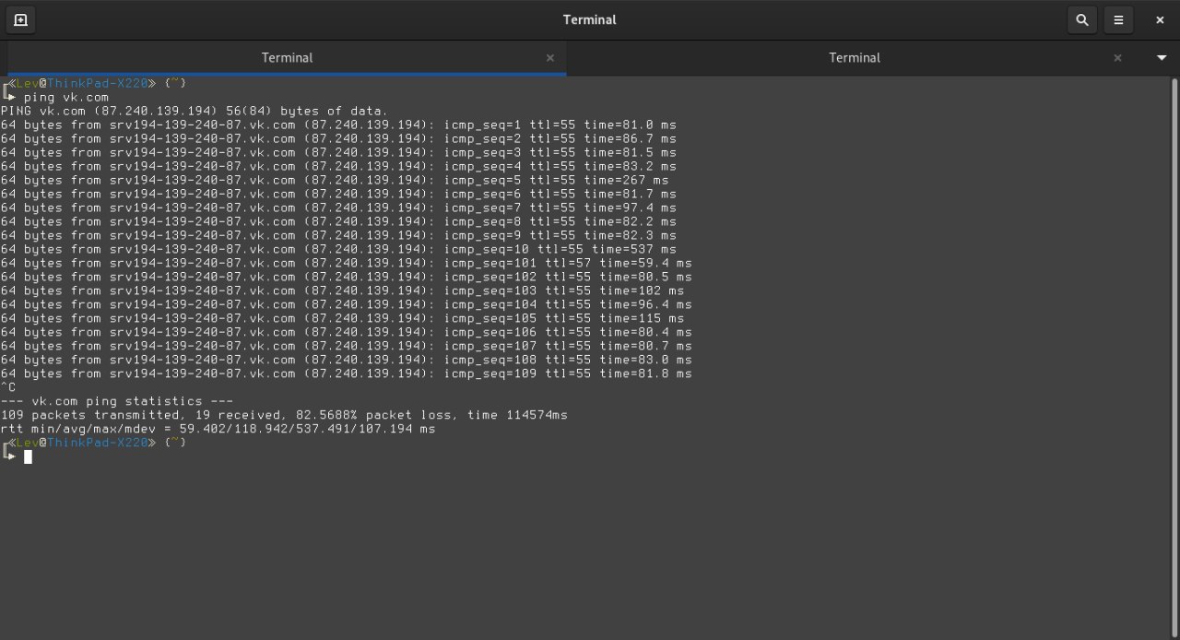Click the icmp_seq=104 time=96.4 ms line

point(347,304)
